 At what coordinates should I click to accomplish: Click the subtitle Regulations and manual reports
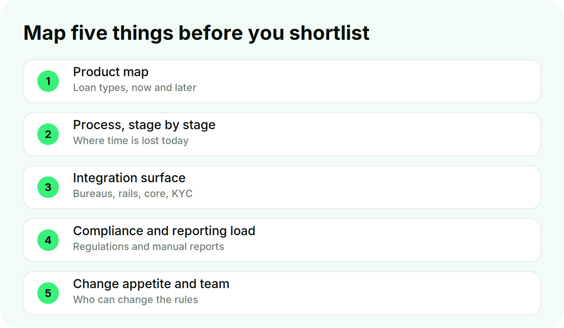148,247
